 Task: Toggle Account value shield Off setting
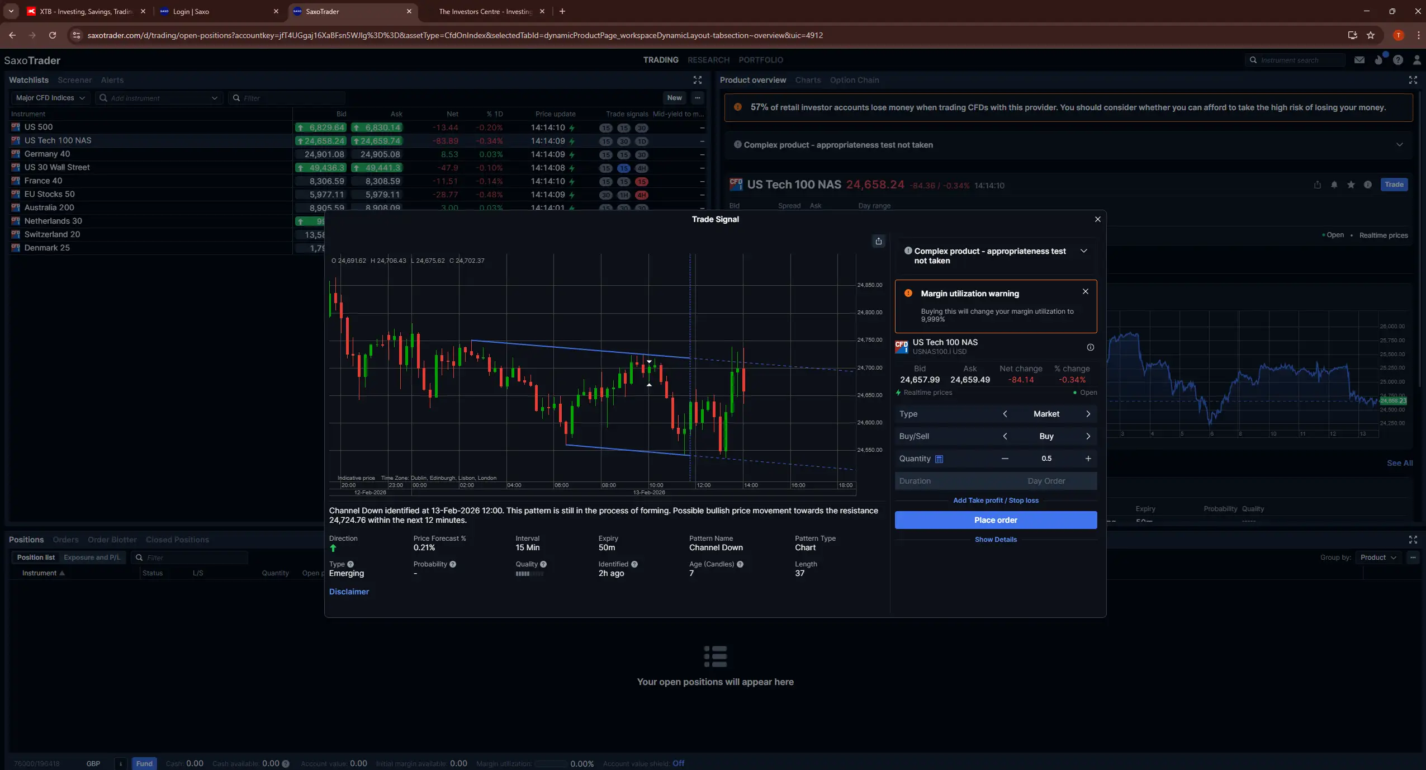(x=679, y=763)
